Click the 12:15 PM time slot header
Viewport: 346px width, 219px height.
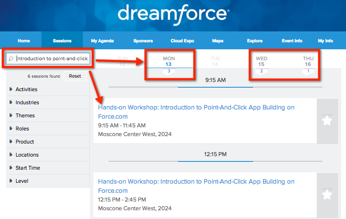(216, 154)
